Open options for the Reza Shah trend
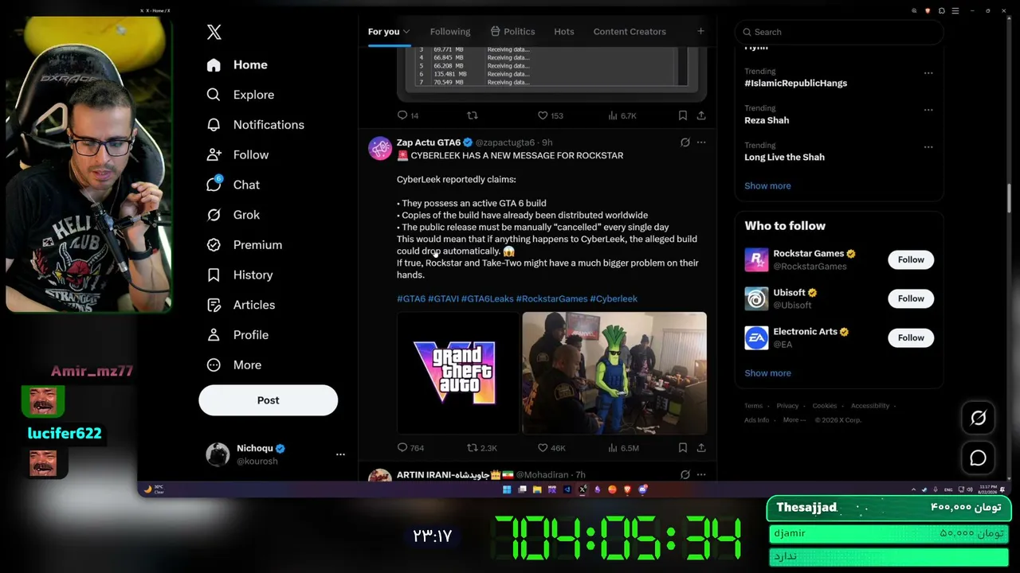 pyautogui.click(x=928, y=110)
